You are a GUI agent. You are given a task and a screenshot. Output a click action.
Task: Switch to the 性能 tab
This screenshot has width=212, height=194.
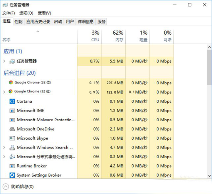[x=19, y=22]
